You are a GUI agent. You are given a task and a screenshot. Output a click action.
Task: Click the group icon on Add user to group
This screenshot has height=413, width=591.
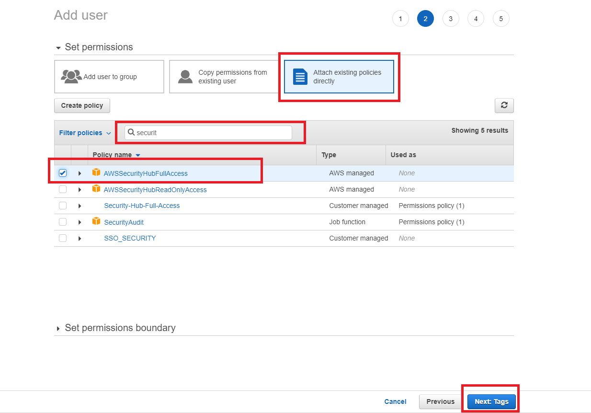coord(71,76)
